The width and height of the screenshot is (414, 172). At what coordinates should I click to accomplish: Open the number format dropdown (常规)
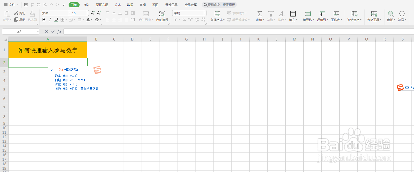coord(205,13)
